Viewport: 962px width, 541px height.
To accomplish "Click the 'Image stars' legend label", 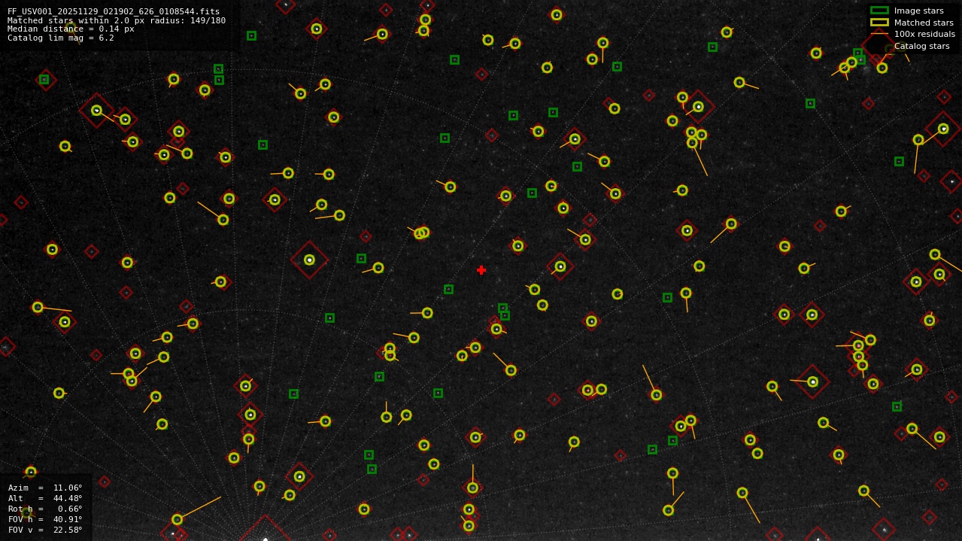I will 918,11.
